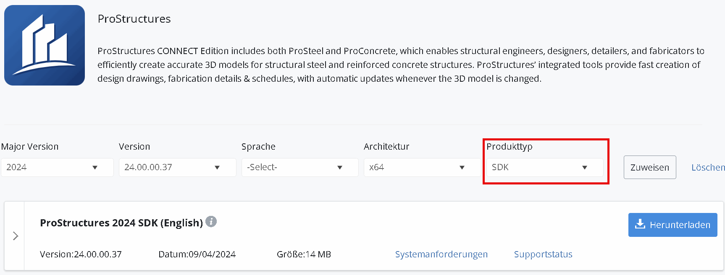This screenshot has width=725, height=275.
Task: Click the Produkttyp dropdown arrow
Action: [x=585, y=167]
